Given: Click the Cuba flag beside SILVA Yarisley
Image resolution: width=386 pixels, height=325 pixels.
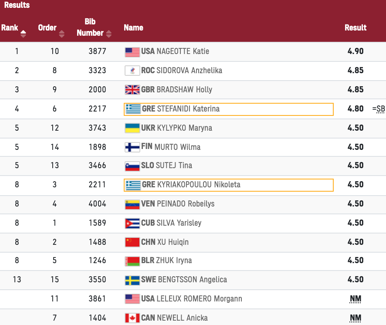Looking at the screenshot, I should click(x=132, y=223).
